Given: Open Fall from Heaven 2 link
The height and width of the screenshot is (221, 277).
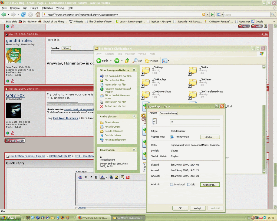Looking at the screenshot, I should (65, 118).
